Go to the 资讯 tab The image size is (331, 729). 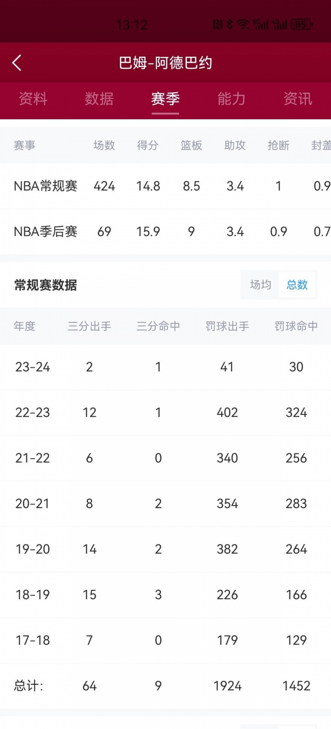point(297,98)
